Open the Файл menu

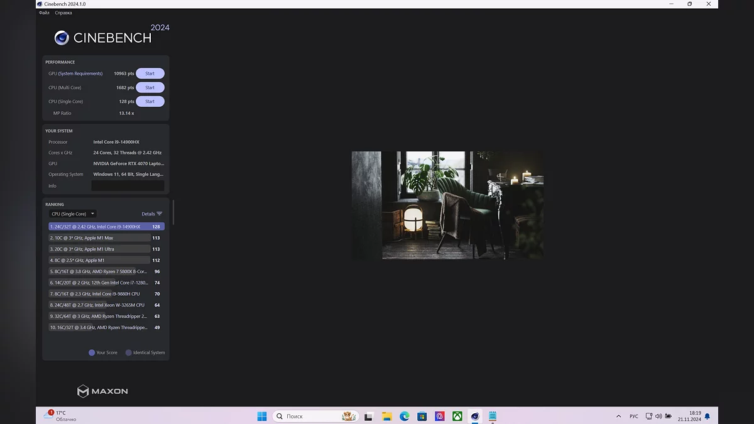(x=44, y=13)
